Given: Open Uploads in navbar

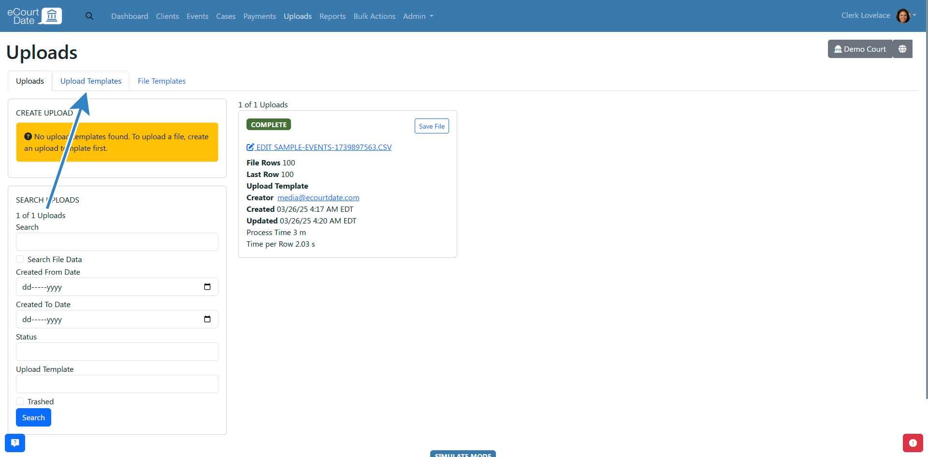Looking at the screenshot, I should click(x=298, y=16).
